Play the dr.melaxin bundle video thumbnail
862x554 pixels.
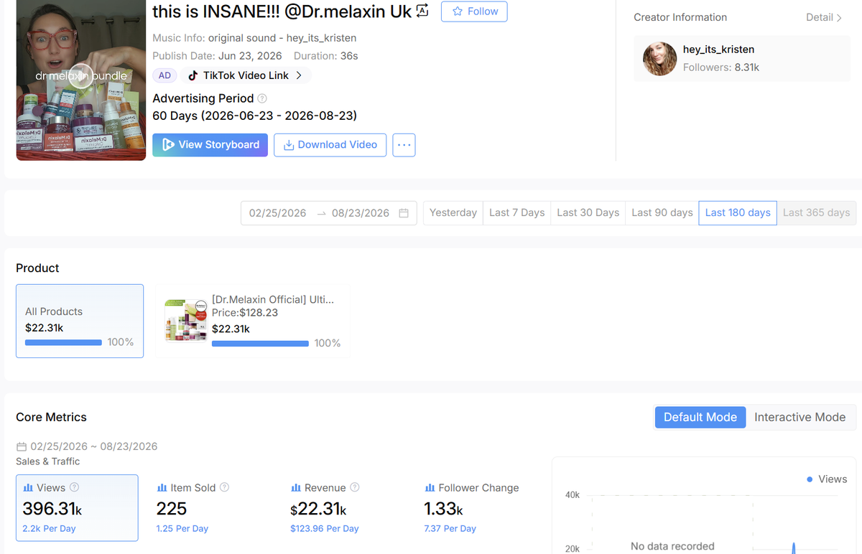coord(81,75)
